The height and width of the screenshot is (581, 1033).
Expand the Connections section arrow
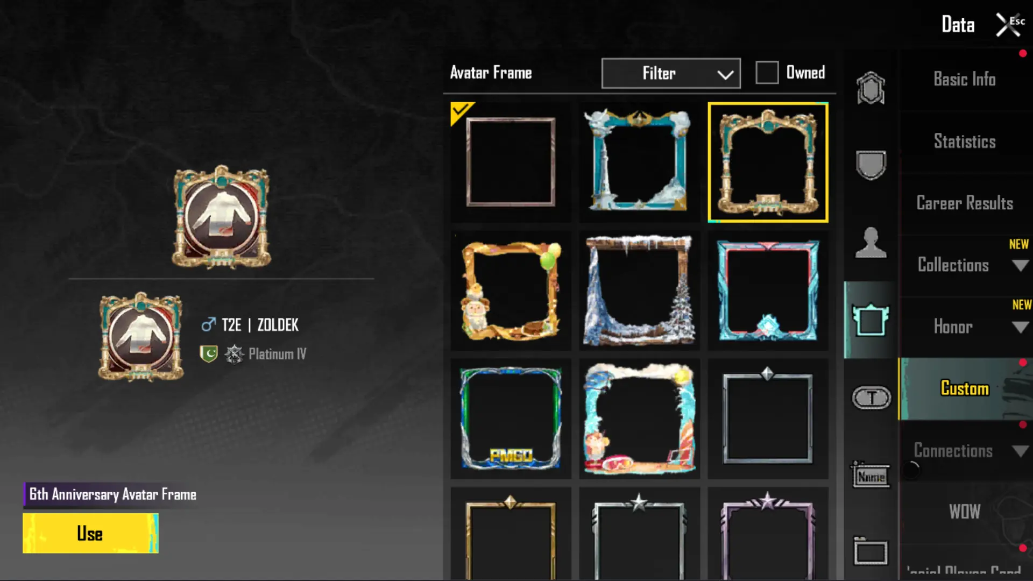(1020, 451)
